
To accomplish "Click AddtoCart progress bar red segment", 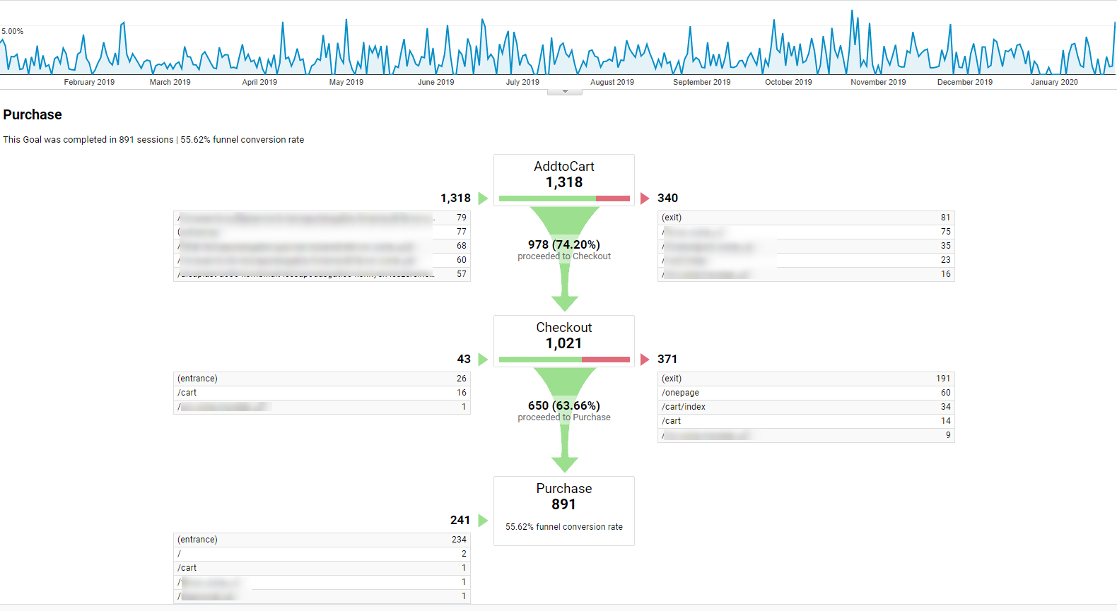I will point(612,198).
